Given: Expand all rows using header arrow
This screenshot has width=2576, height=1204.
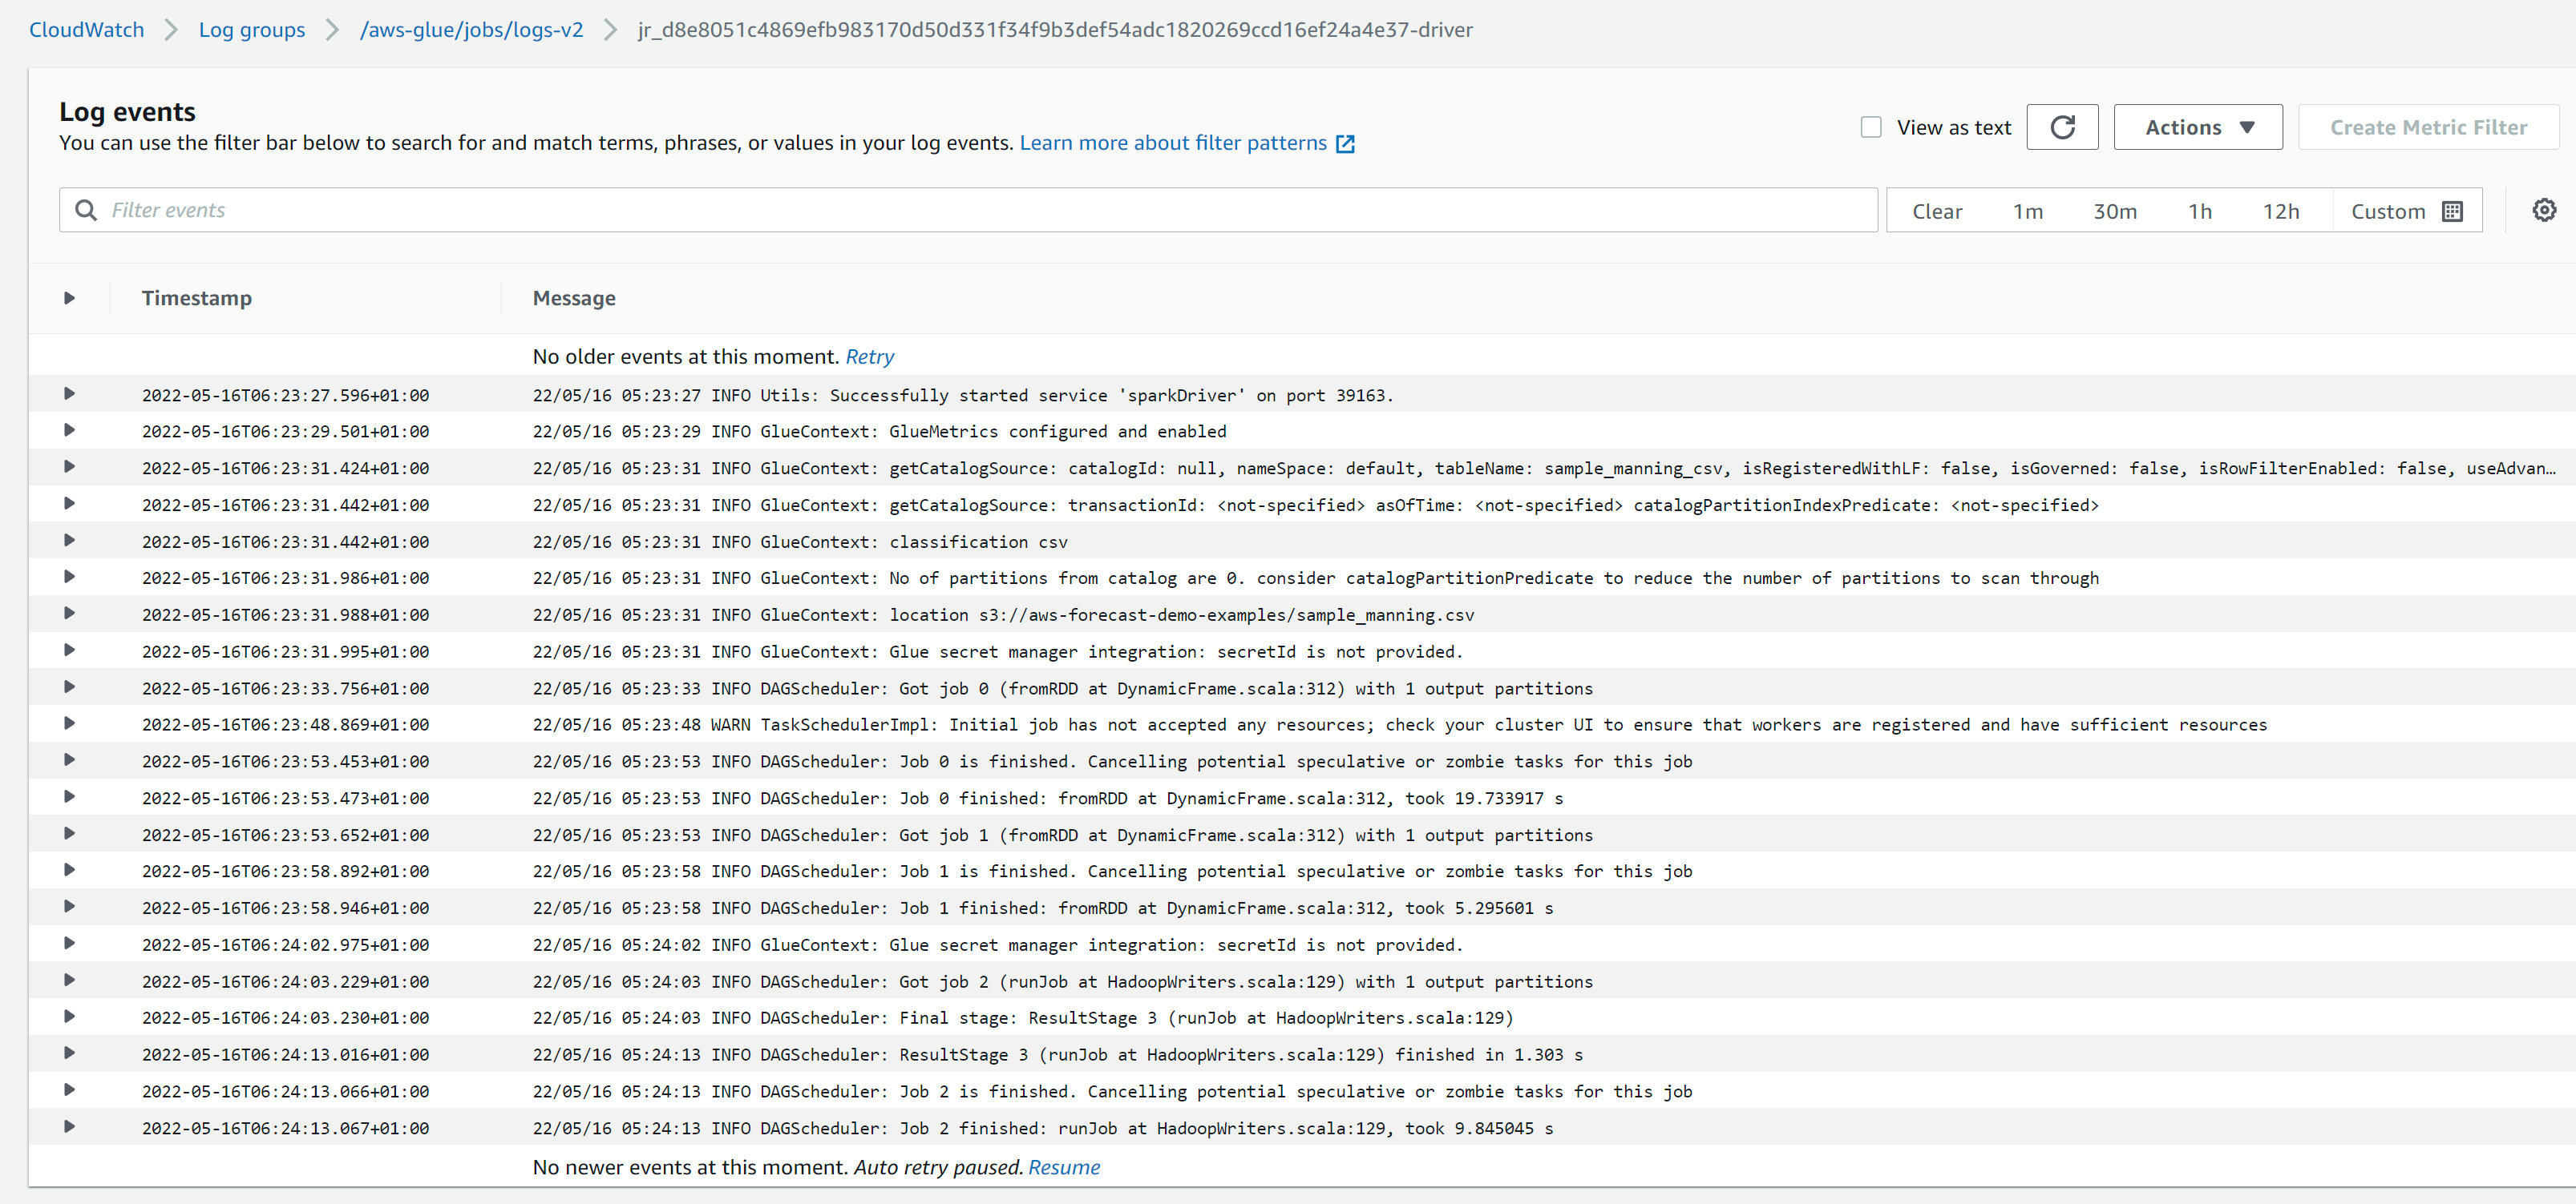Looking at the screenshot, I should pyautogui.click(x=69, y=298).
